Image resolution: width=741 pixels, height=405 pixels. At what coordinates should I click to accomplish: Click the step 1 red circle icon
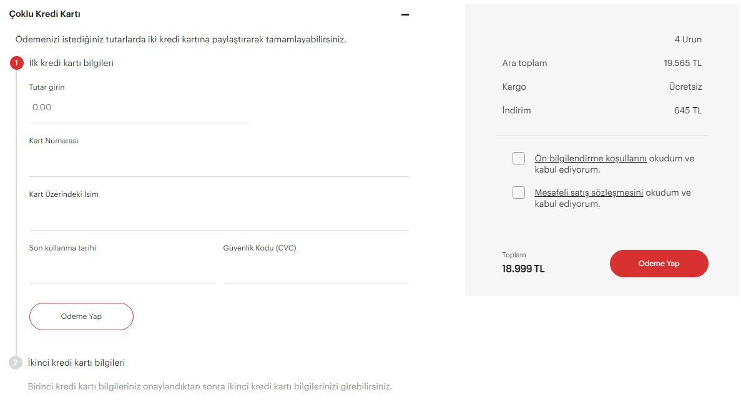pos(16,63)
